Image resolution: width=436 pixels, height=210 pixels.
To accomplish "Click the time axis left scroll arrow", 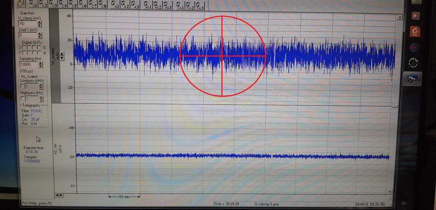I will click(x=56, y=195).
